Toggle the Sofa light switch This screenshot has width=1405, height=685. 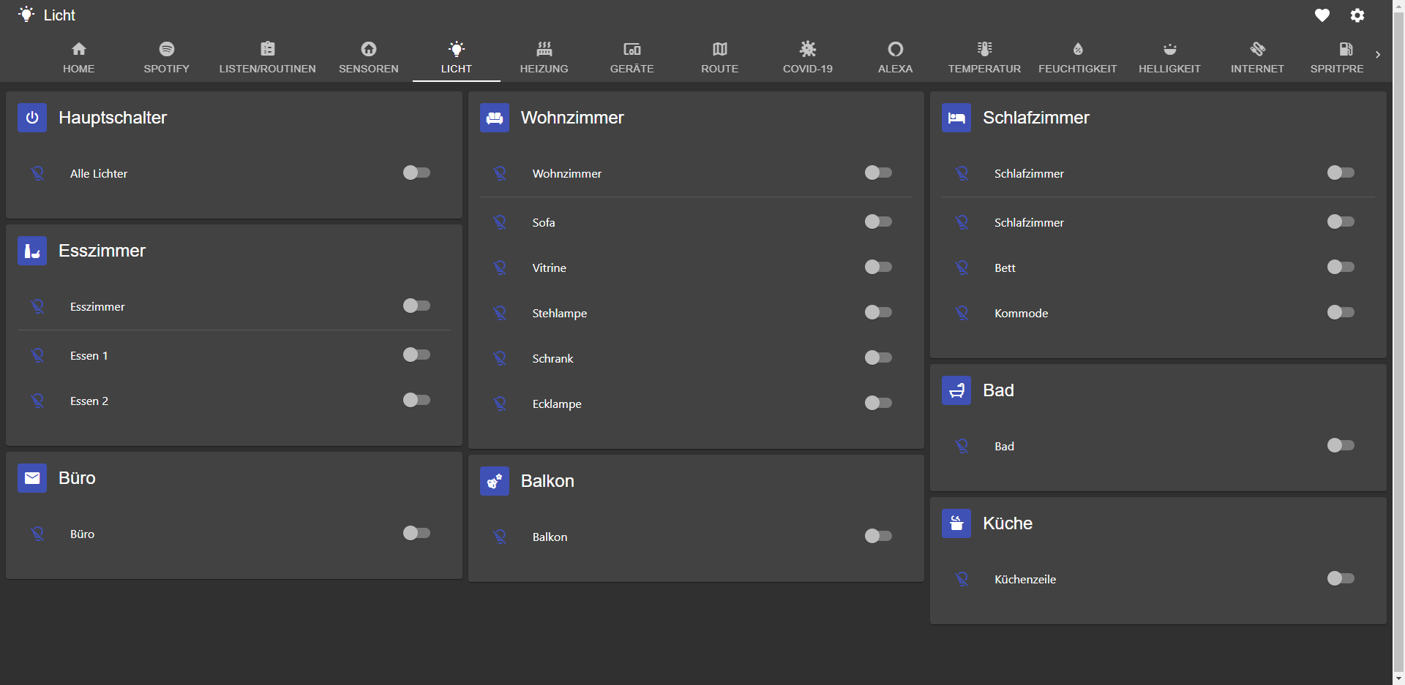[x=878, y=222]
